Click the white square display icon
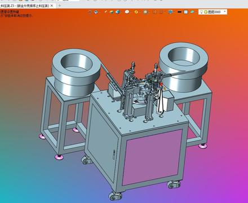This screenshot has height=203, width=248. (186, 12)
